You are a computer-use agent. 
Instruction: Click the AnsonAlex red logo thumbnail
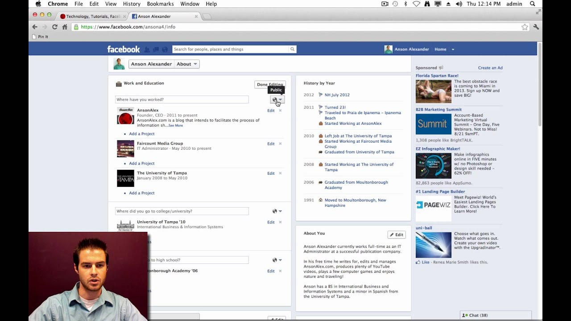click(x=125, y=116)
